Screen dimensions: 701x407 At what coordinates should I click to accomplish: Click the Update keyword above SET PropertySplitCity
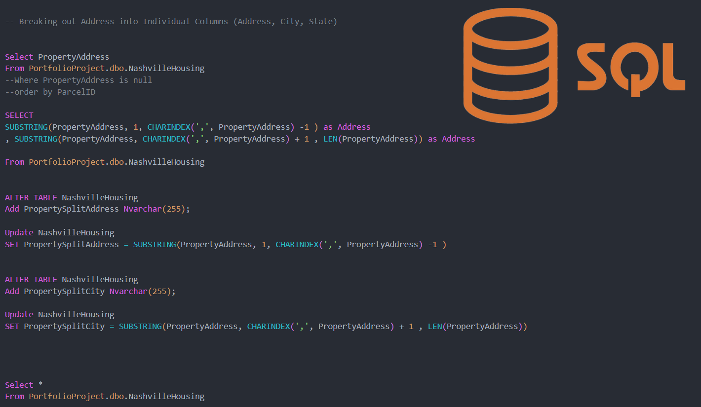pyautogui.click(x=19, y=315)
